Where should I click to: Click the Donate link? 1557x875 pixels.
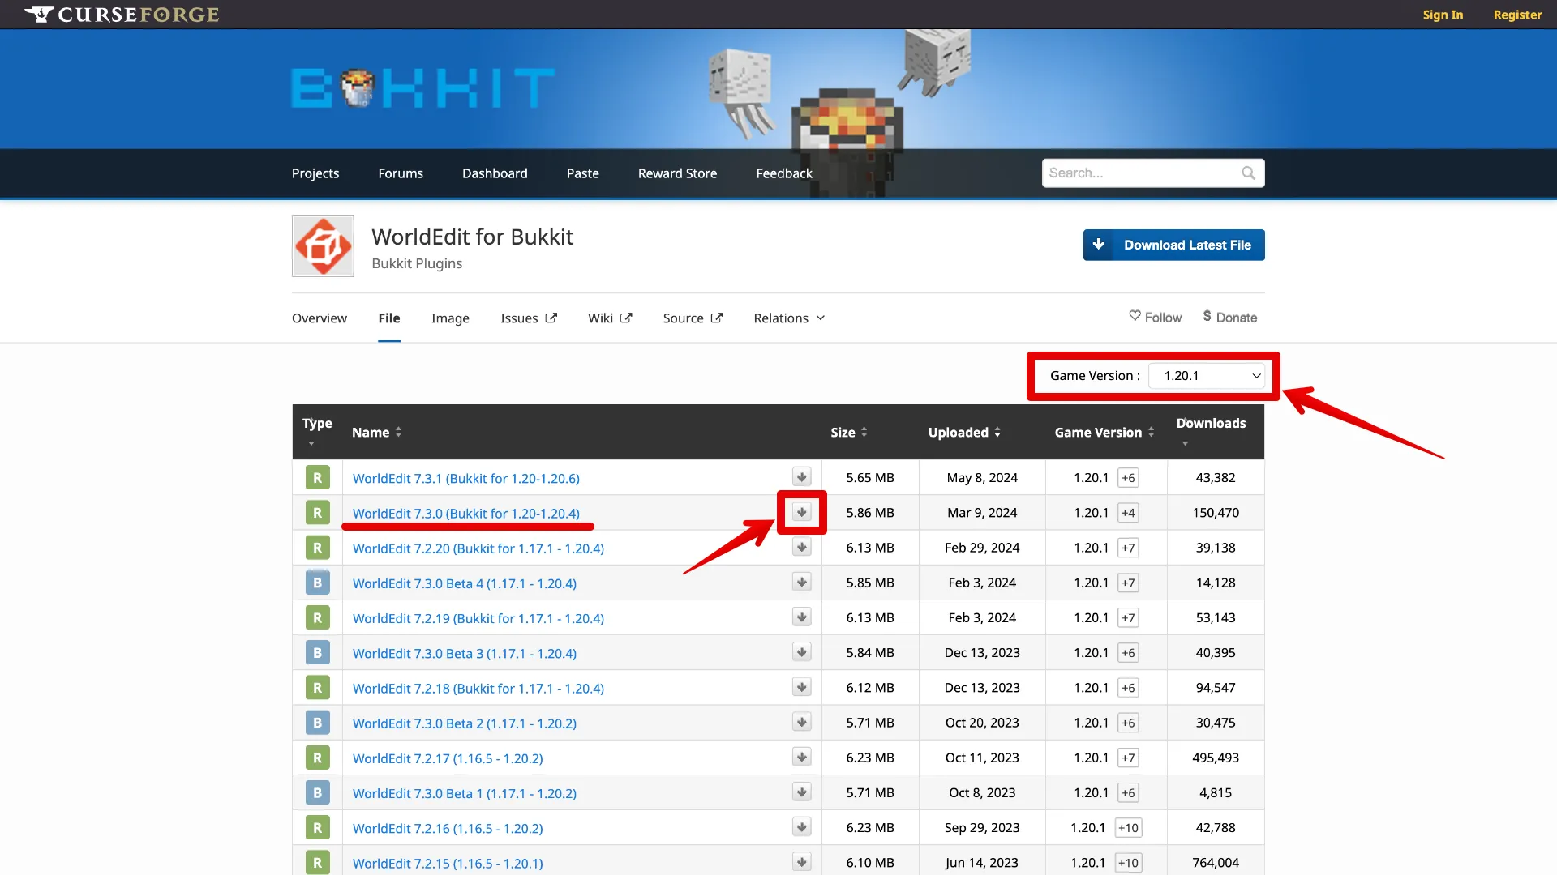coord(1229,318)
